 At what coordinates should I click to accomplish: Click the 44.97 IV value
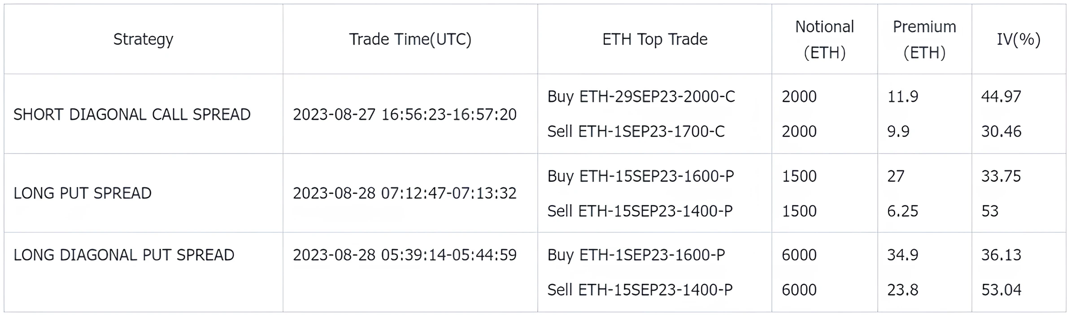click(1001, 97)
